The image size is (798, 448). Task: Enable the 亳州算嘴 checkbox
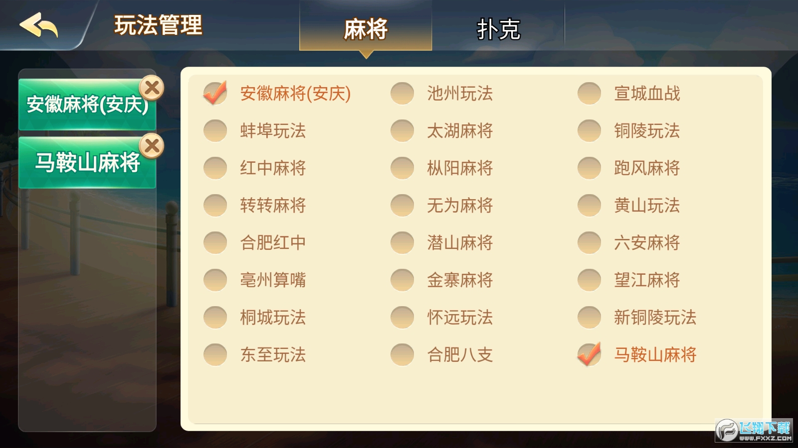click(x=215, y=280)
